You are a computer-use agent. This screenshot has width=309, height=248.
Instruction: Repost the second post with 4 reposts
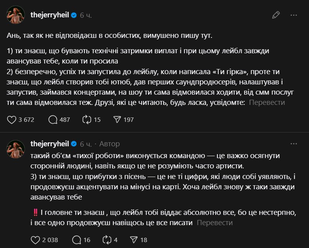pyautogui.click(x=106, y=239)
